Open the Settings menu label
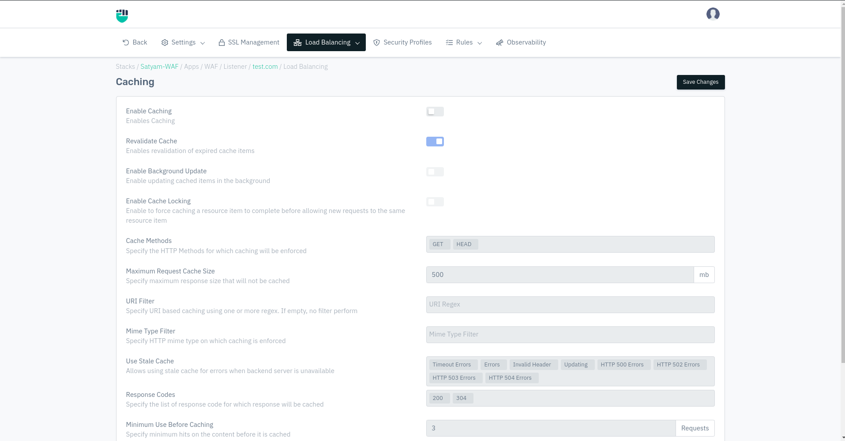Viewport: 845px width, 441px height. [184, 42]
